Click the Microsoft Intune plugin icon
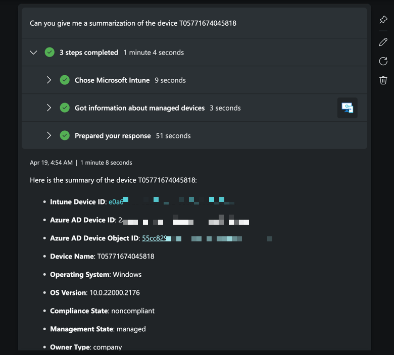Viewport: 394px width, 355px height. pos(348,108)
